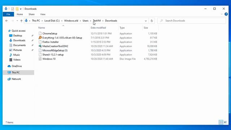The image size is (231, 130).
Task: Expand the address bar history dropdown
Action: pyautogui.click(x=146, y=21)
